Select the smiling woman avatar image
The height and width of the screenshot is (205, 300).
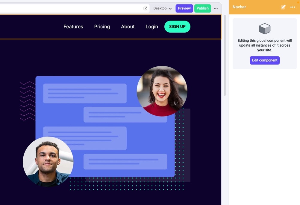coord(162,91)
